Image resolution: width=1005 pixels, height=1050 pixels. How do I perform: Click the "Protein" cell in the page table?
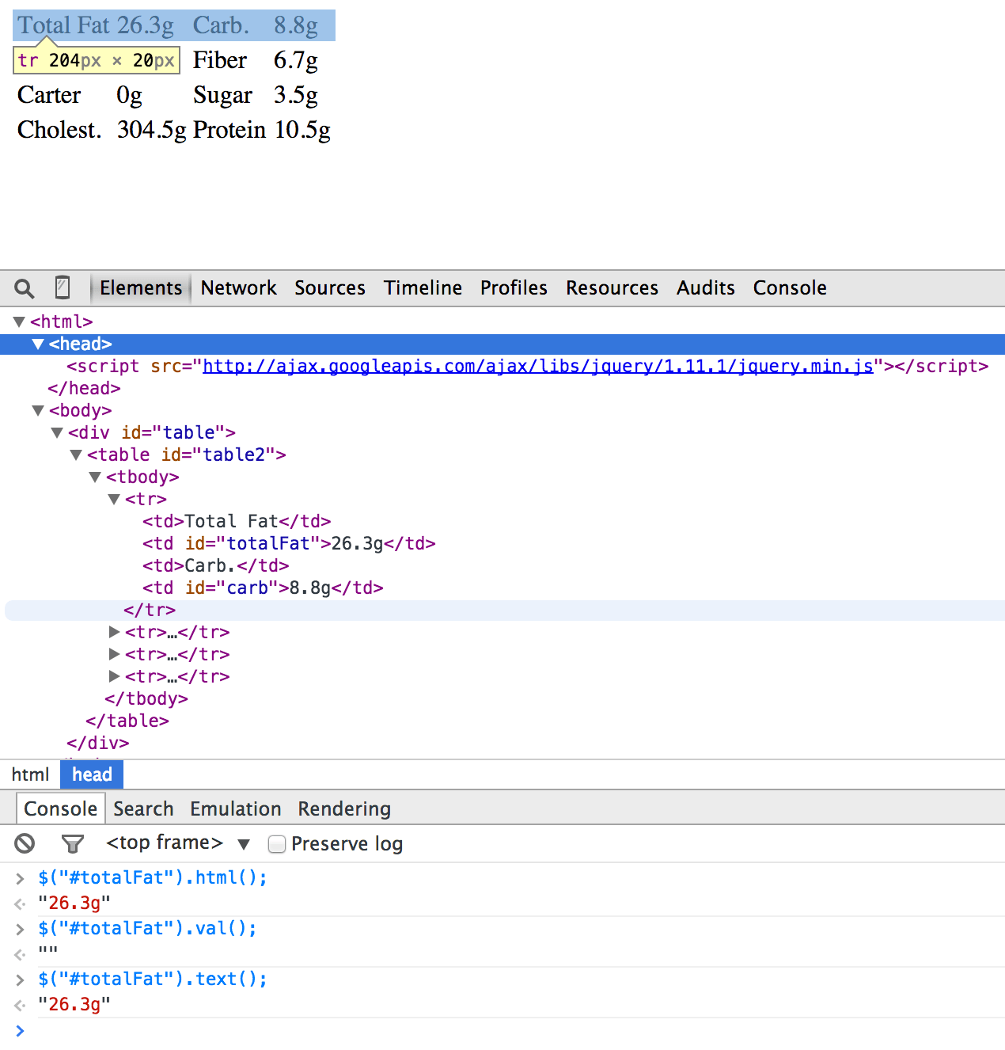pyautogui.click(x=229, y=129)
